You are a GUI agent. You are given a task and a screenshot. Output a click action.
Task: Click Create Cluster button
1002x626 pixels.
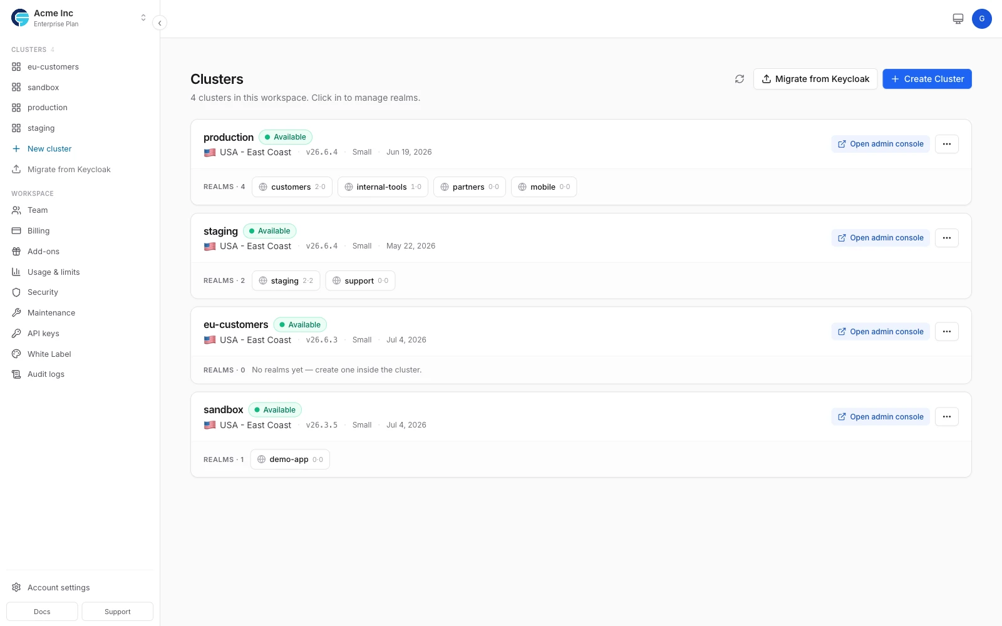point(927,79)
